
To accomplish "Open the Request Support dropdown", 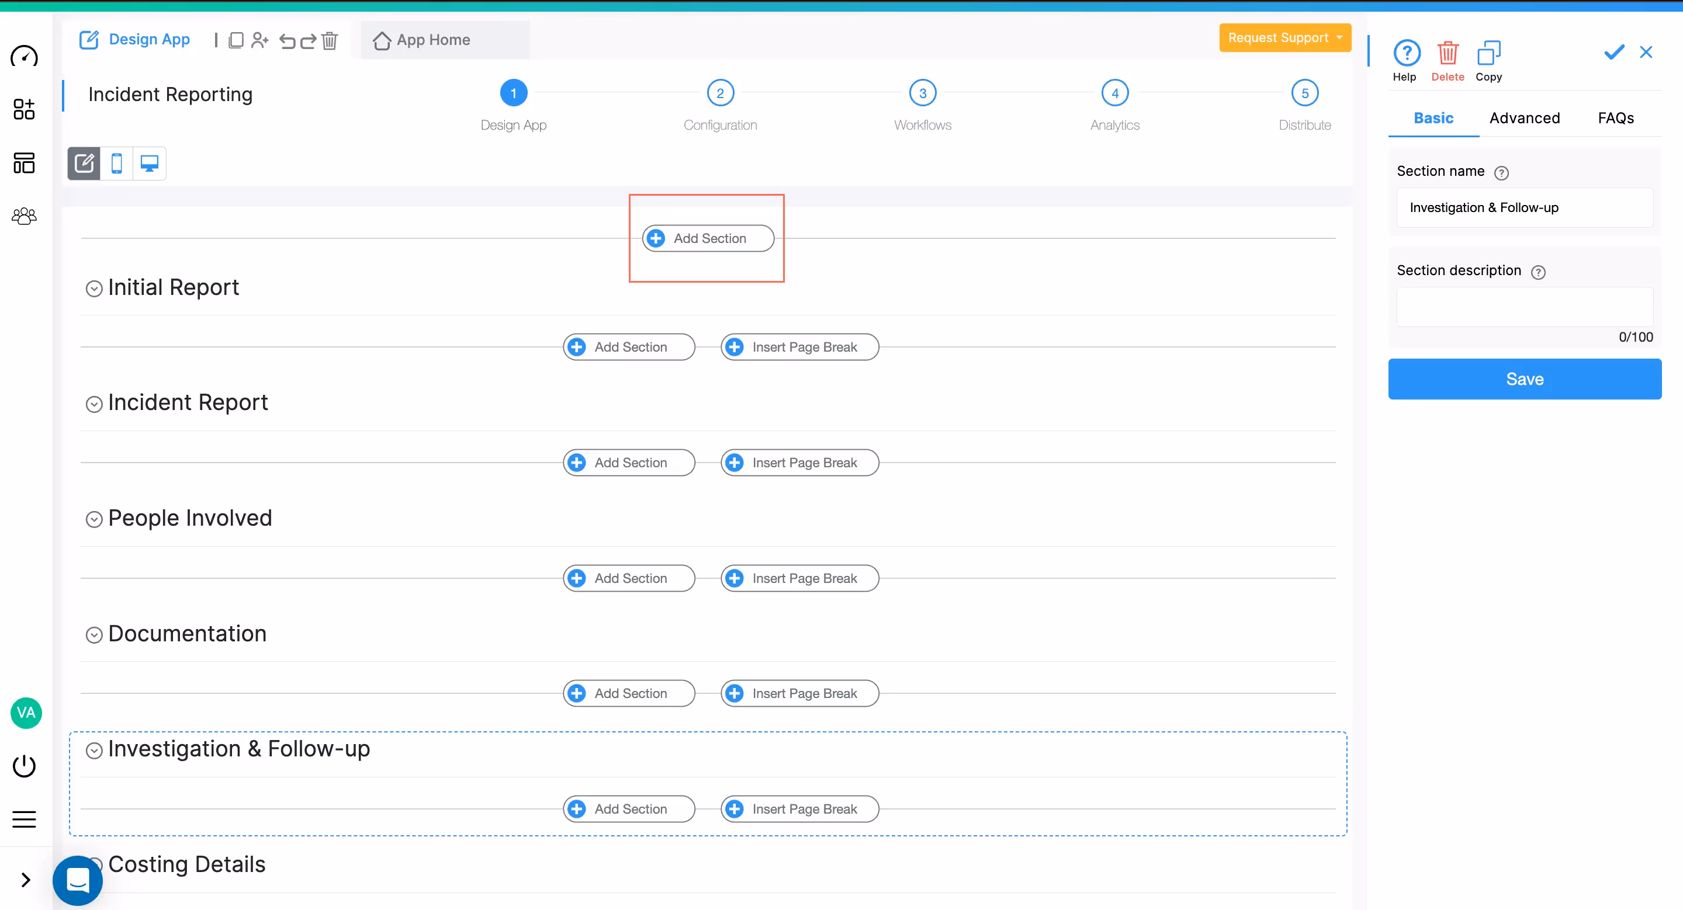I will [x=1284, y=38].
